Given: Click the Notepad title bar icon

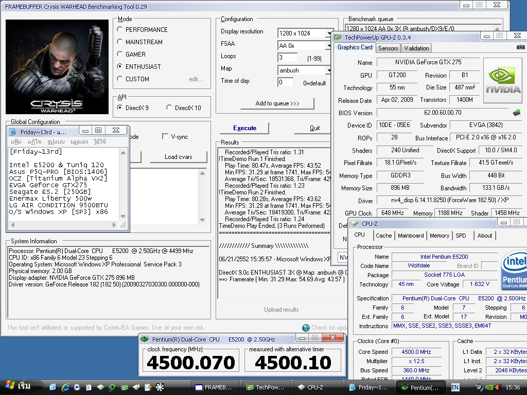Looking at the screenshot, I should tap(13, 132).
